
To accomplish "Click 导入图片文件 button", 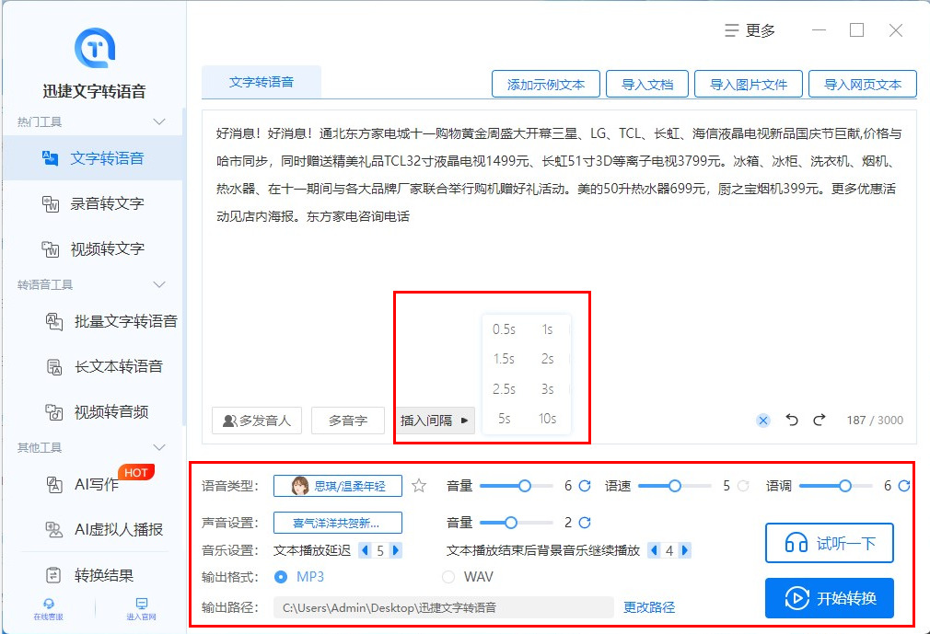I will coord(749,84).
